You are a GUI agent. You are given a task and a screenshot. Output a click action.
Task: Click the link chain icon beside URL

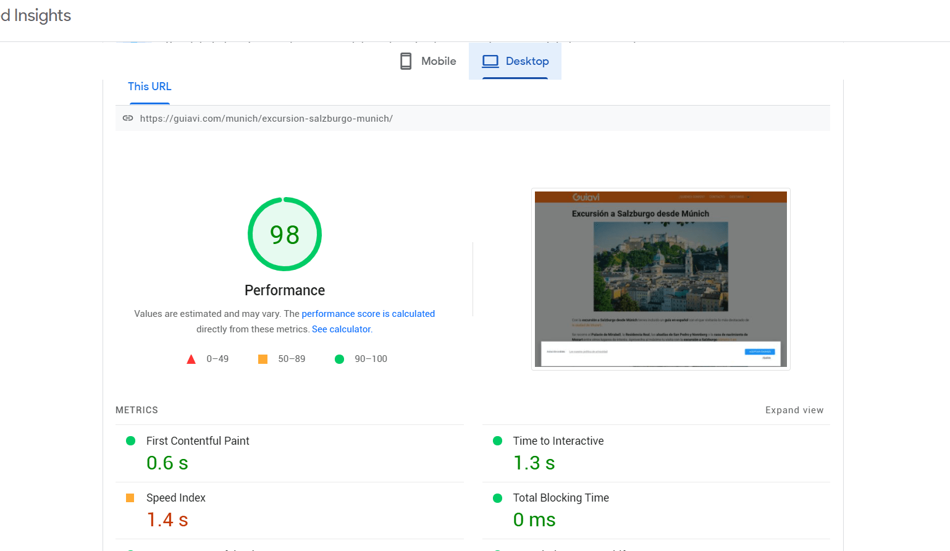[x=128, y=118]
